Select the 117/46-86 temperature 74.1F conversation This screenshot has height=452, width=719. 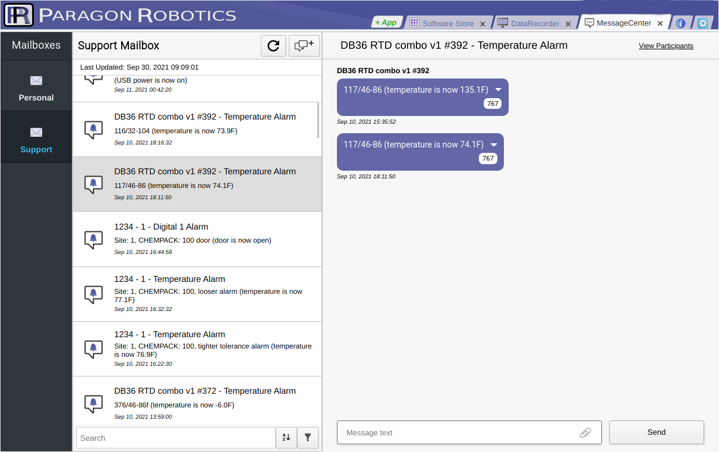(197, 184)
